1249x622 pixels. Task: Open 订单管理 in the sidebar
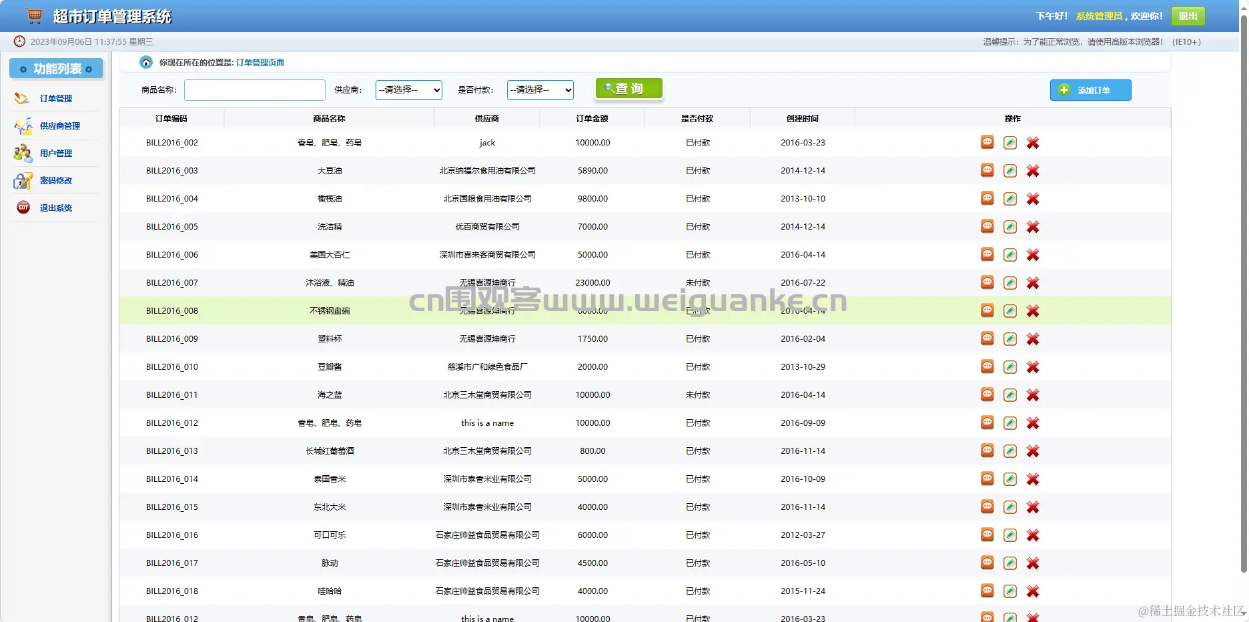coord(56,98)
